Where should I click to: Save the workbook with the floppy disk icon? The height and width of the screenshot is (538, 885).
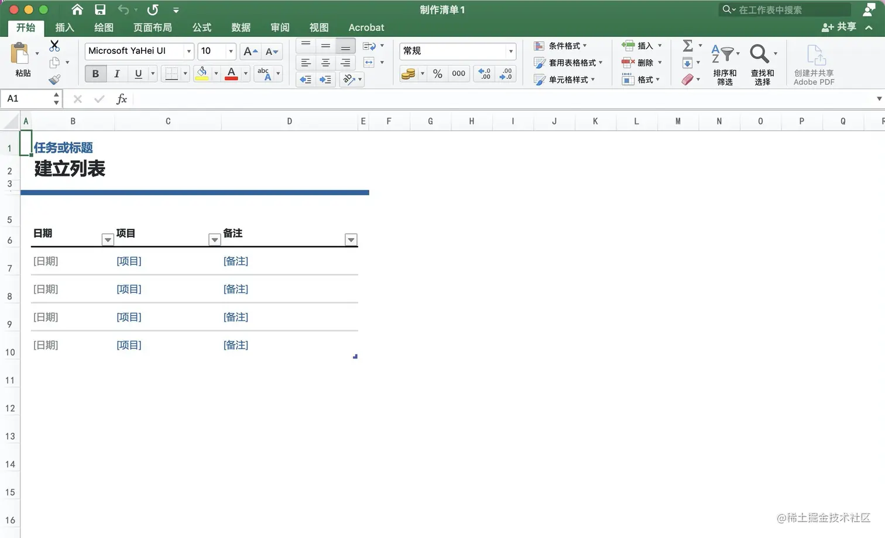point(100,9)
